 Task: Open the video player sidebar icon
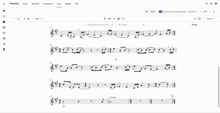[x=4, y=27]
